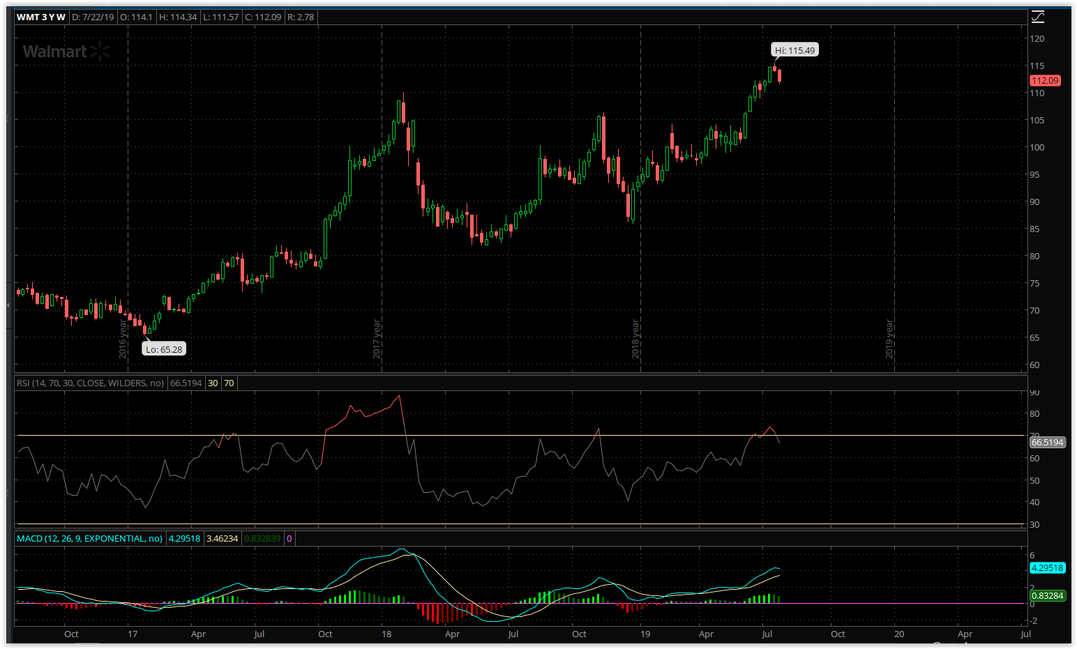
Task: Click the 2017 year vertical marker label
Action: click(377, 339)
